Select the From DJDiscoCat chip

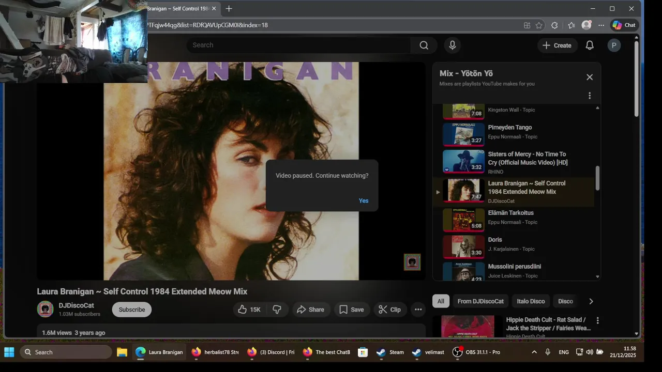(x=480, y=301)
